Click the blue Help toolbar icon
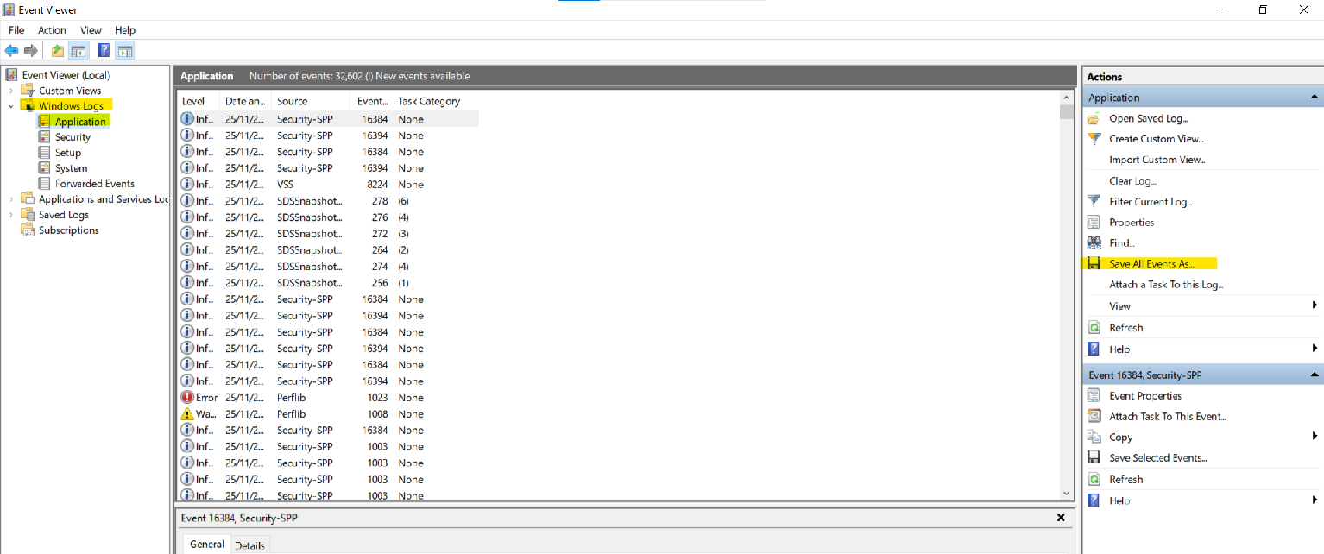The image size is (1324, 554). tap(104, 51)
